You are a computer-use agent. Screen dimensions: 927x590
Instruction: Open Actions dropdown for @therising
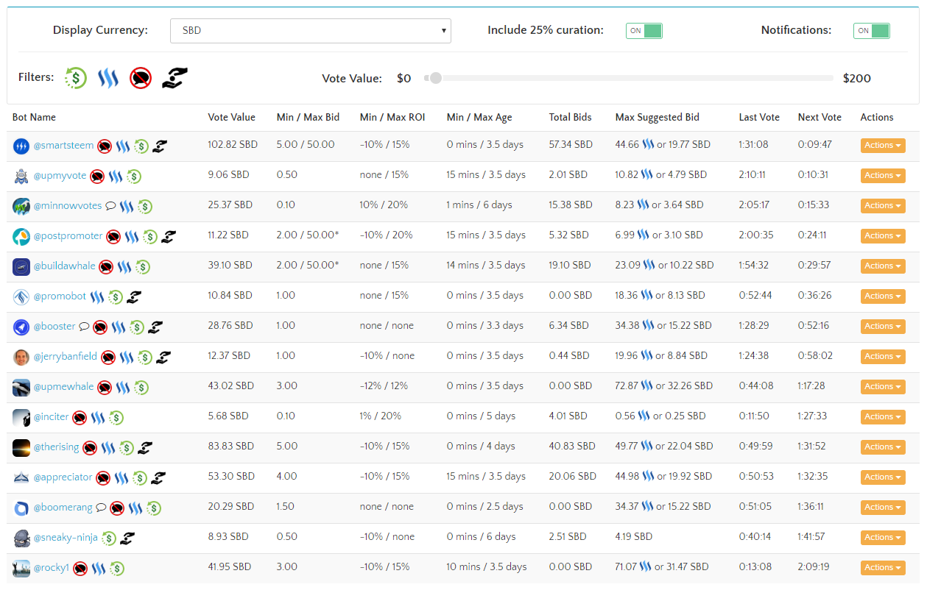pos(883,447)
